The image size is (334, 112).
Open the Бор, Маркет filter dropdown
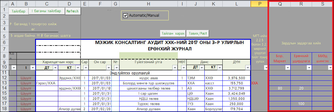point(288,67)
